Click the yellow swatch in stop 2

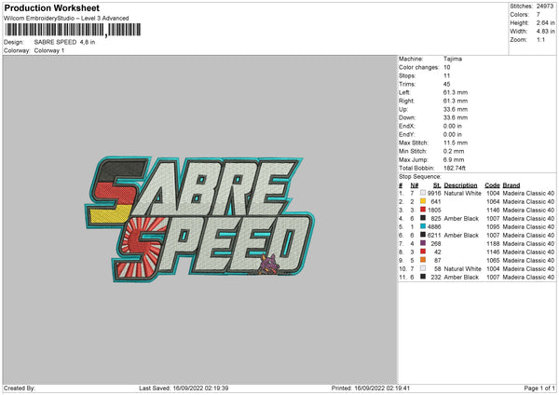click(423, 201)
